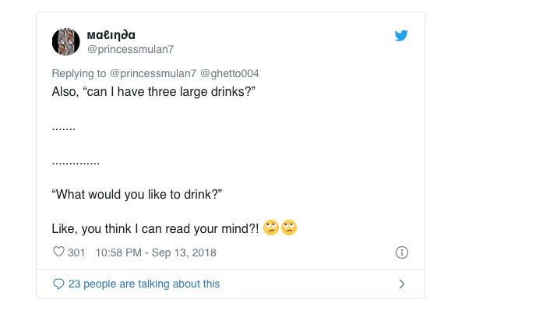The image size is (557, 314).
Task: Open "23 people are talking about this"
Action: [144, 284]
